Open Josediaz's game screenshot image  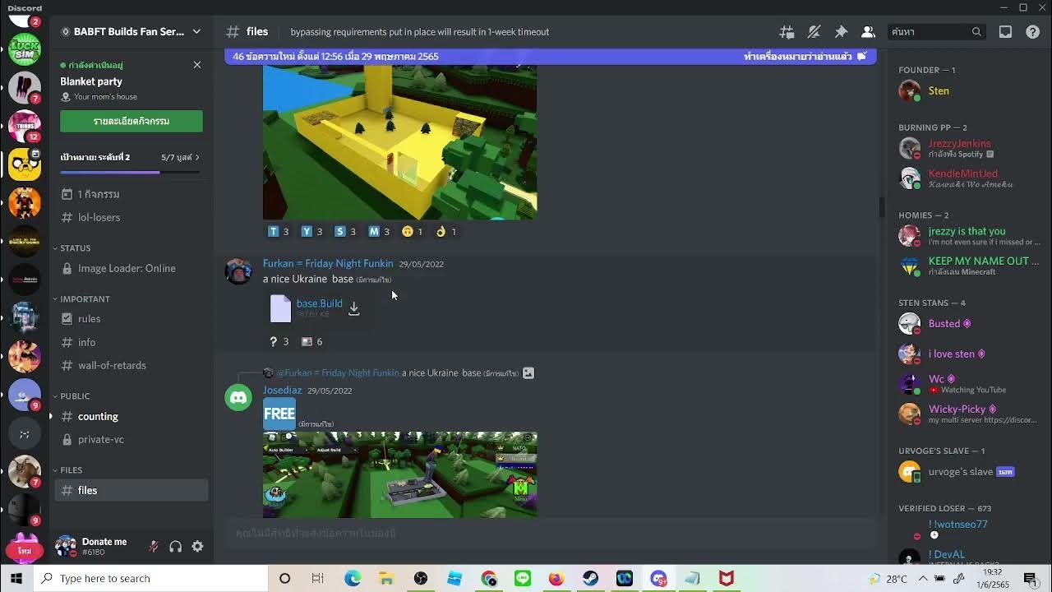point(399,474)
